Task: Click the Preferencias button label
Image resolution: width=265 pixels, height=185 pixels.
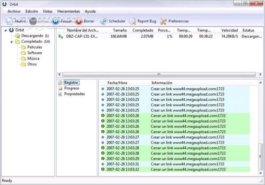Action: coord(179,21)
